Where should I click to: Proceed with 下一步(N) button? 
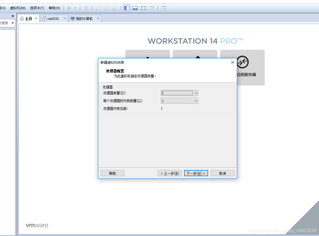point(196,173)
